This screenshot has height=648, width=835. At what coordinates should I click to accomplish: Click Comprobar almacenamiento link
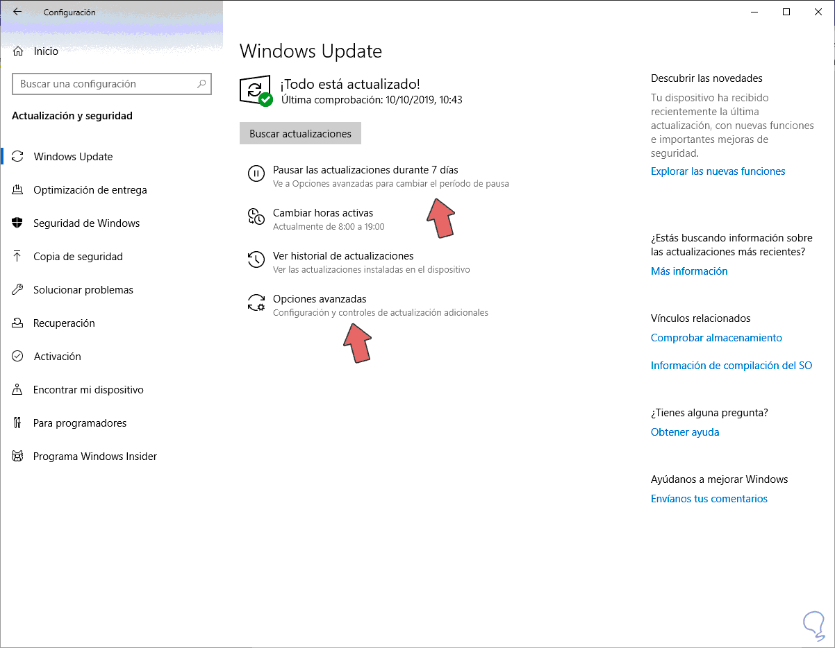pyautogui.click(x=716, y=338)
